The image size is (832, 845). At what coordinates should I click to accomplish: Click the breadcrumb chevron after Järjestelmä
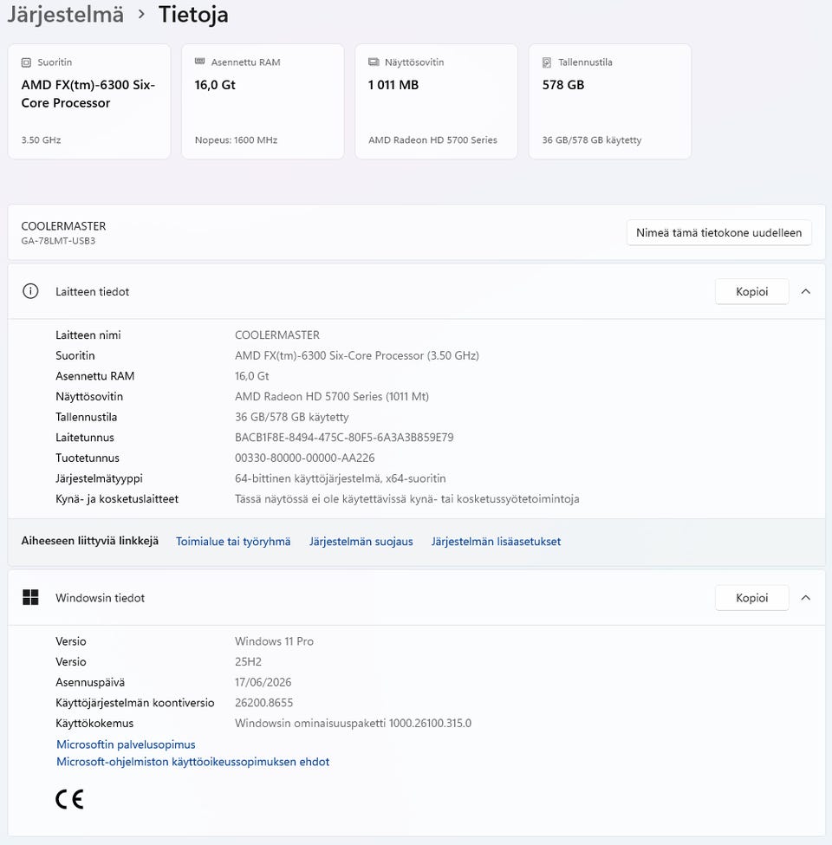pyautogui.click(x=141, y=15)
